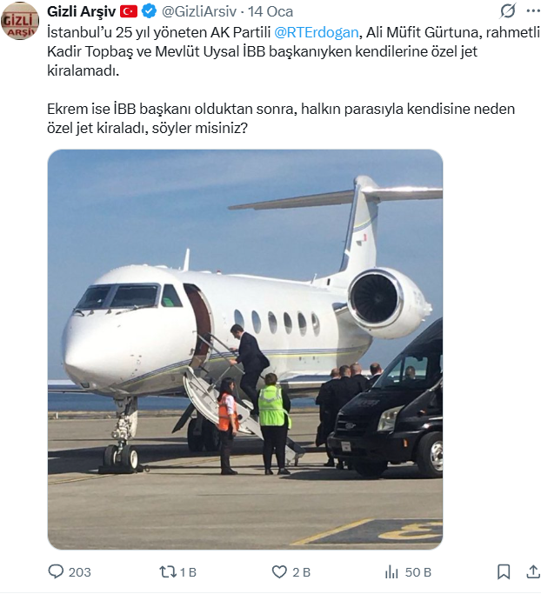Open the tweet's 14 Oca timestamp
Viewport: 541px width, 594px height.
tap(270, 12)
